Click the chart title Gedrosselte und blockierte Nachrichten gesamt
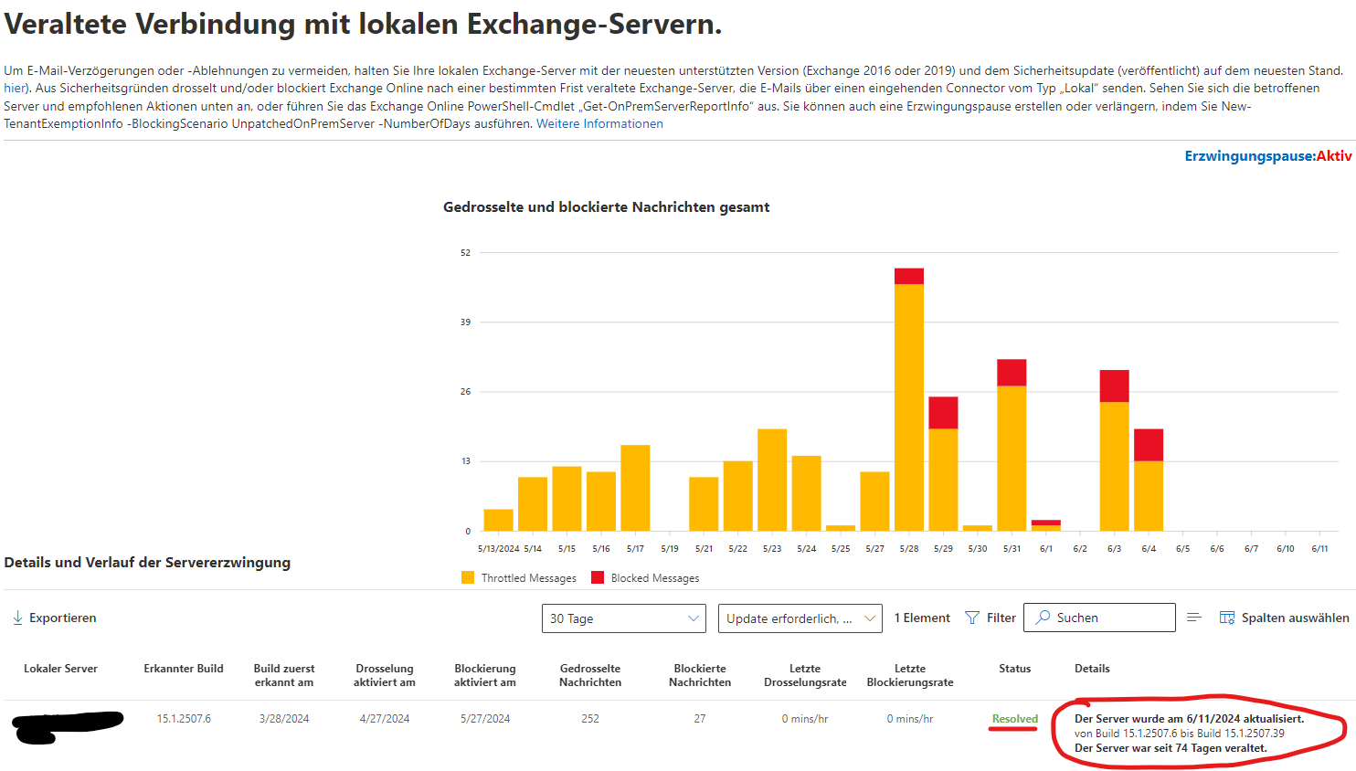Viewport: 1356px width, 771px height. coord(606,207)
